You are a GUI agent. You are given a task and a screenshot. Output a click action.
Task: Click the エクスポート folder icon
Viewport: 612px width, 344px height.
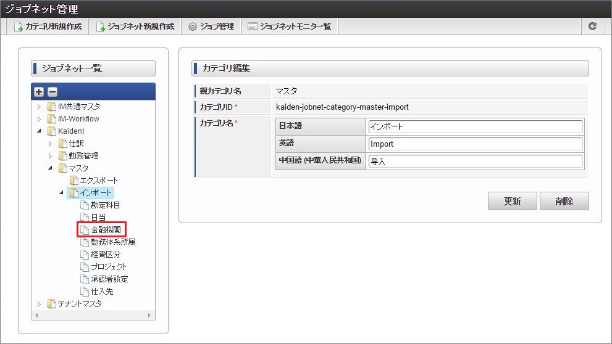click(x=73, y=181)
